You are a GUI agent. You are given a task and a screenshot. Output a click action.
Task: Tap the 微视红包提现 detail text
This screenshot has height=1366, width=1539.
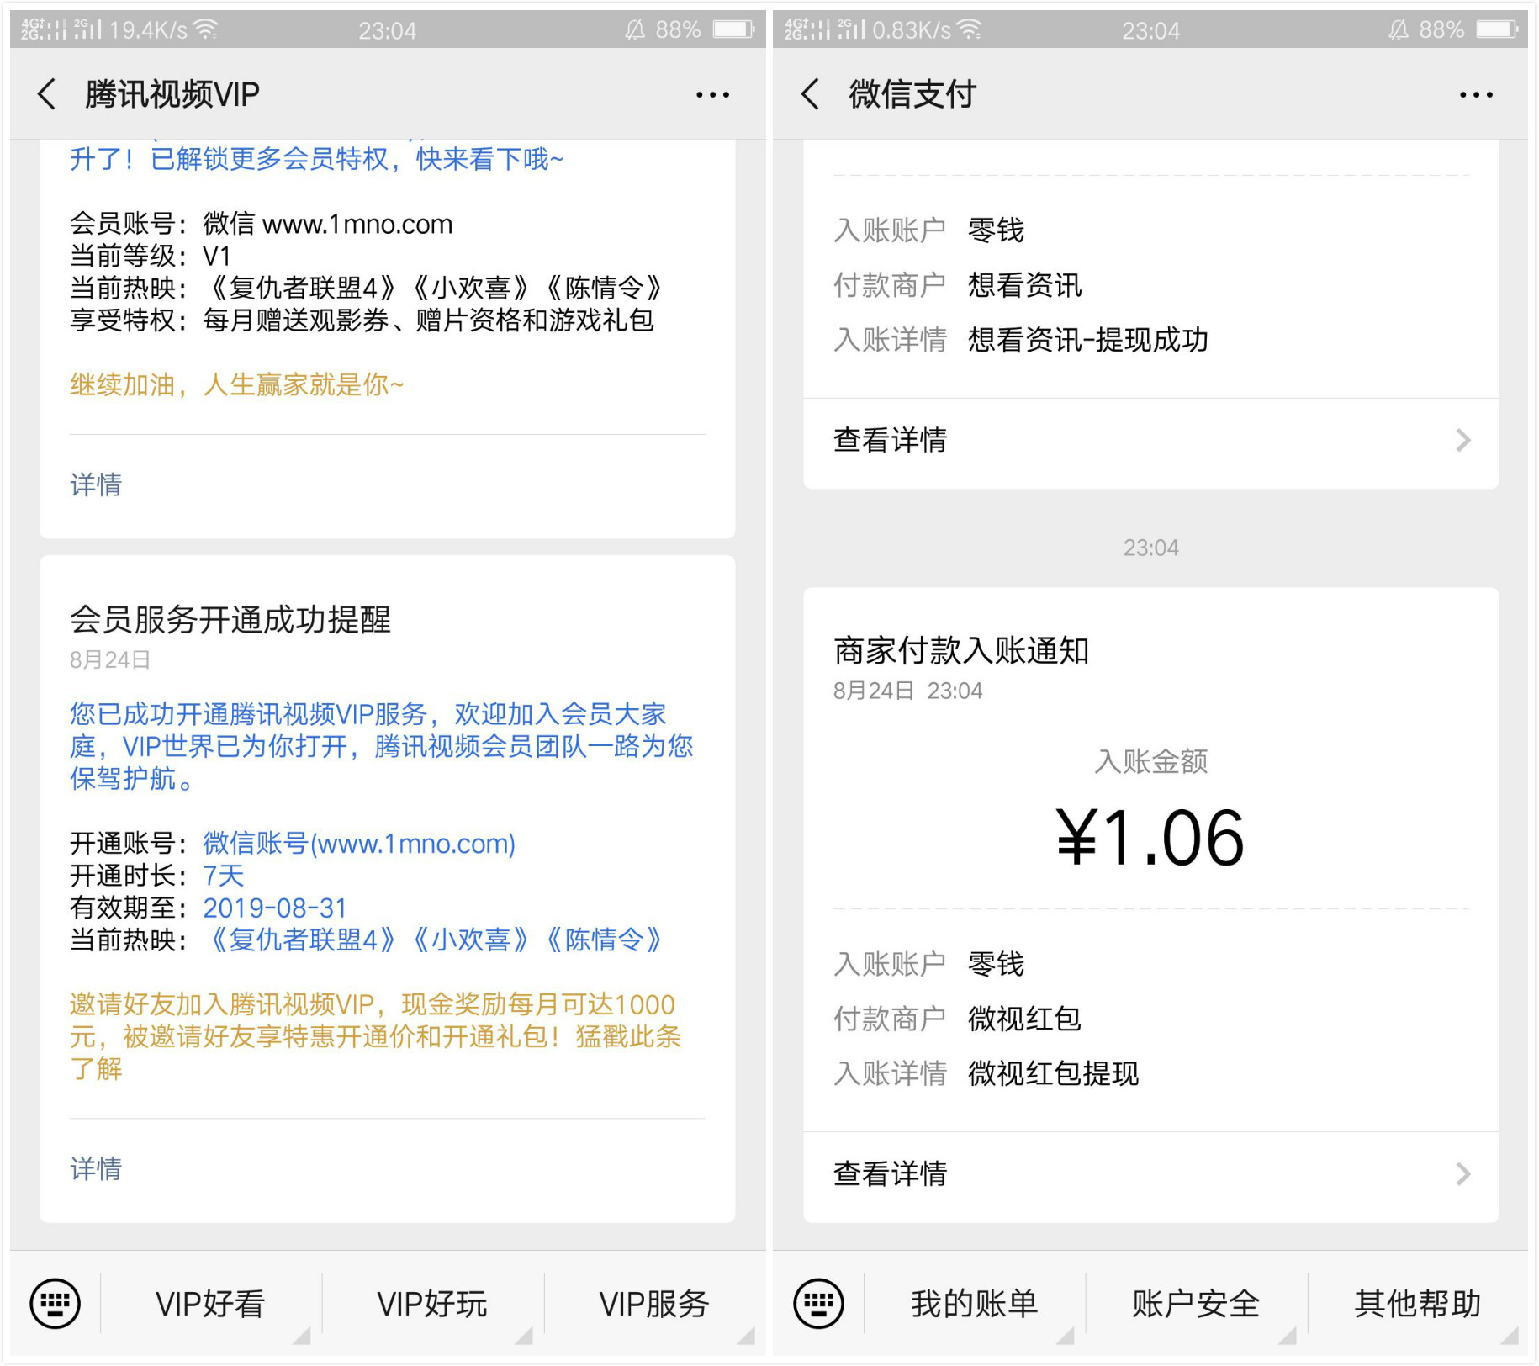tap(1053, 1073)
